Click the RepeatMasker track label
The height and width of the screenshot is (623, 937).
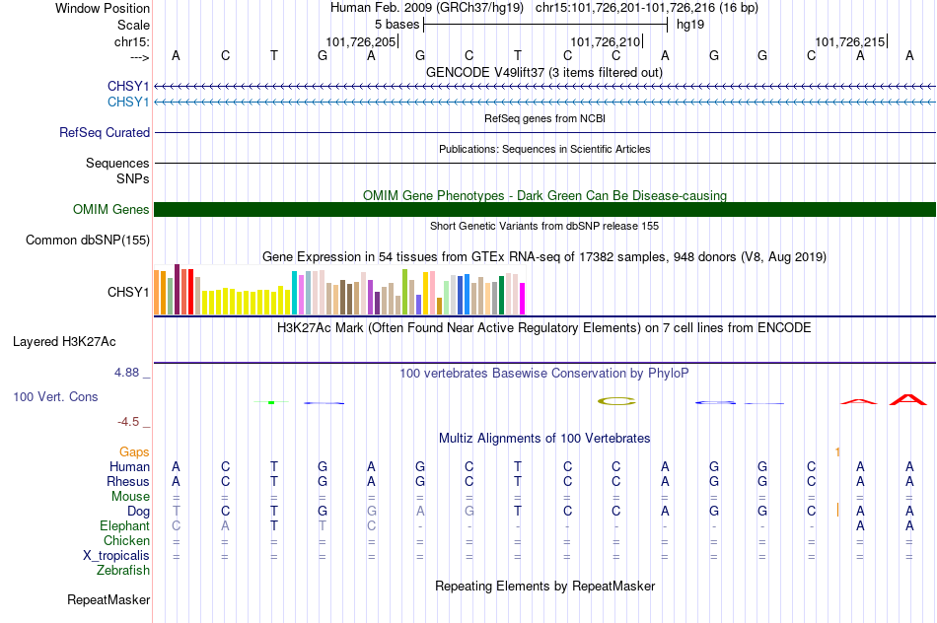(108, 599)
